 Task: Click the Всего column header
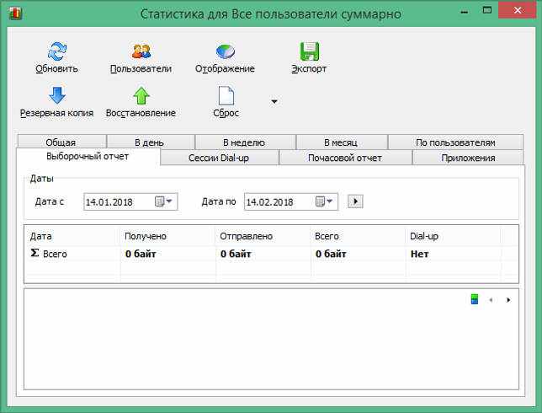tap(358, 236)
